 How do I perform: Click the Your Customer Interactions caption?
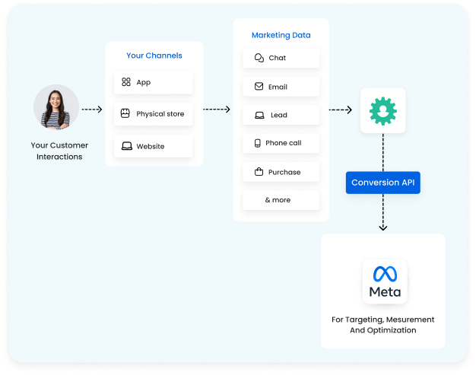(59, 151)
